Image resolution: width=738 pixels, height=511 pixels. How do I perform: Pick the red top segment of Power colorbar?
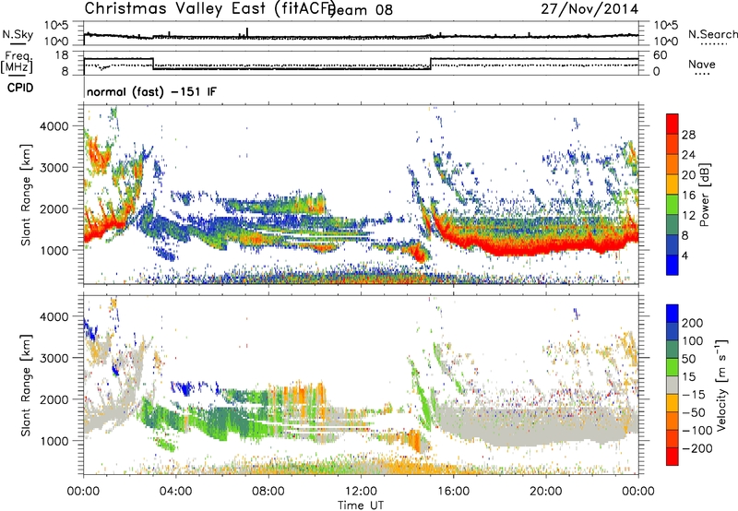(673, 125)
